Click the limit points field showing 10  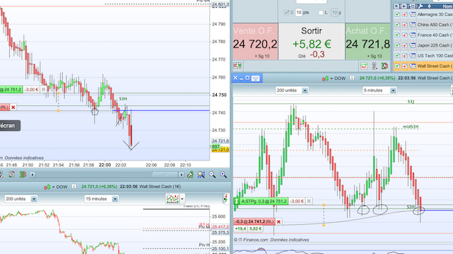pos(335,13)
